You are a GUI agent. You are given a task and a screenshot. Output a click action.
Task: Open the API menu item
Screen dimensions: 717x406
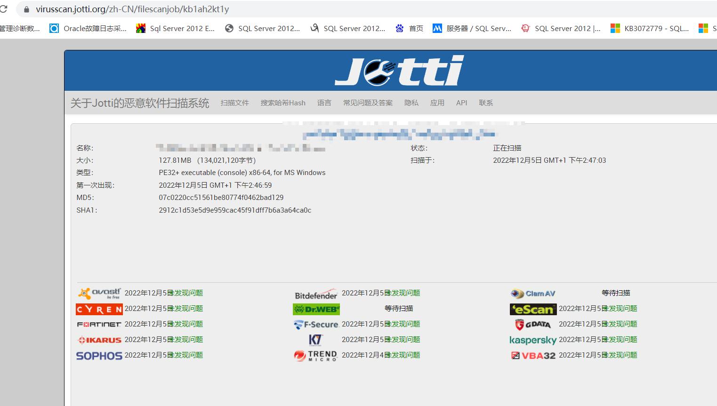tap(461, 103)
